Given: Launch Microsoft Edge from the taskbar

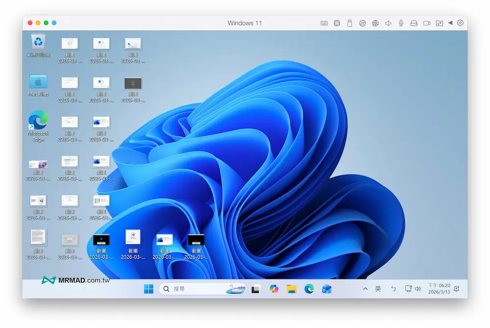Looking at the screenshot, I should pyautogui.click(x=309, y=289).
